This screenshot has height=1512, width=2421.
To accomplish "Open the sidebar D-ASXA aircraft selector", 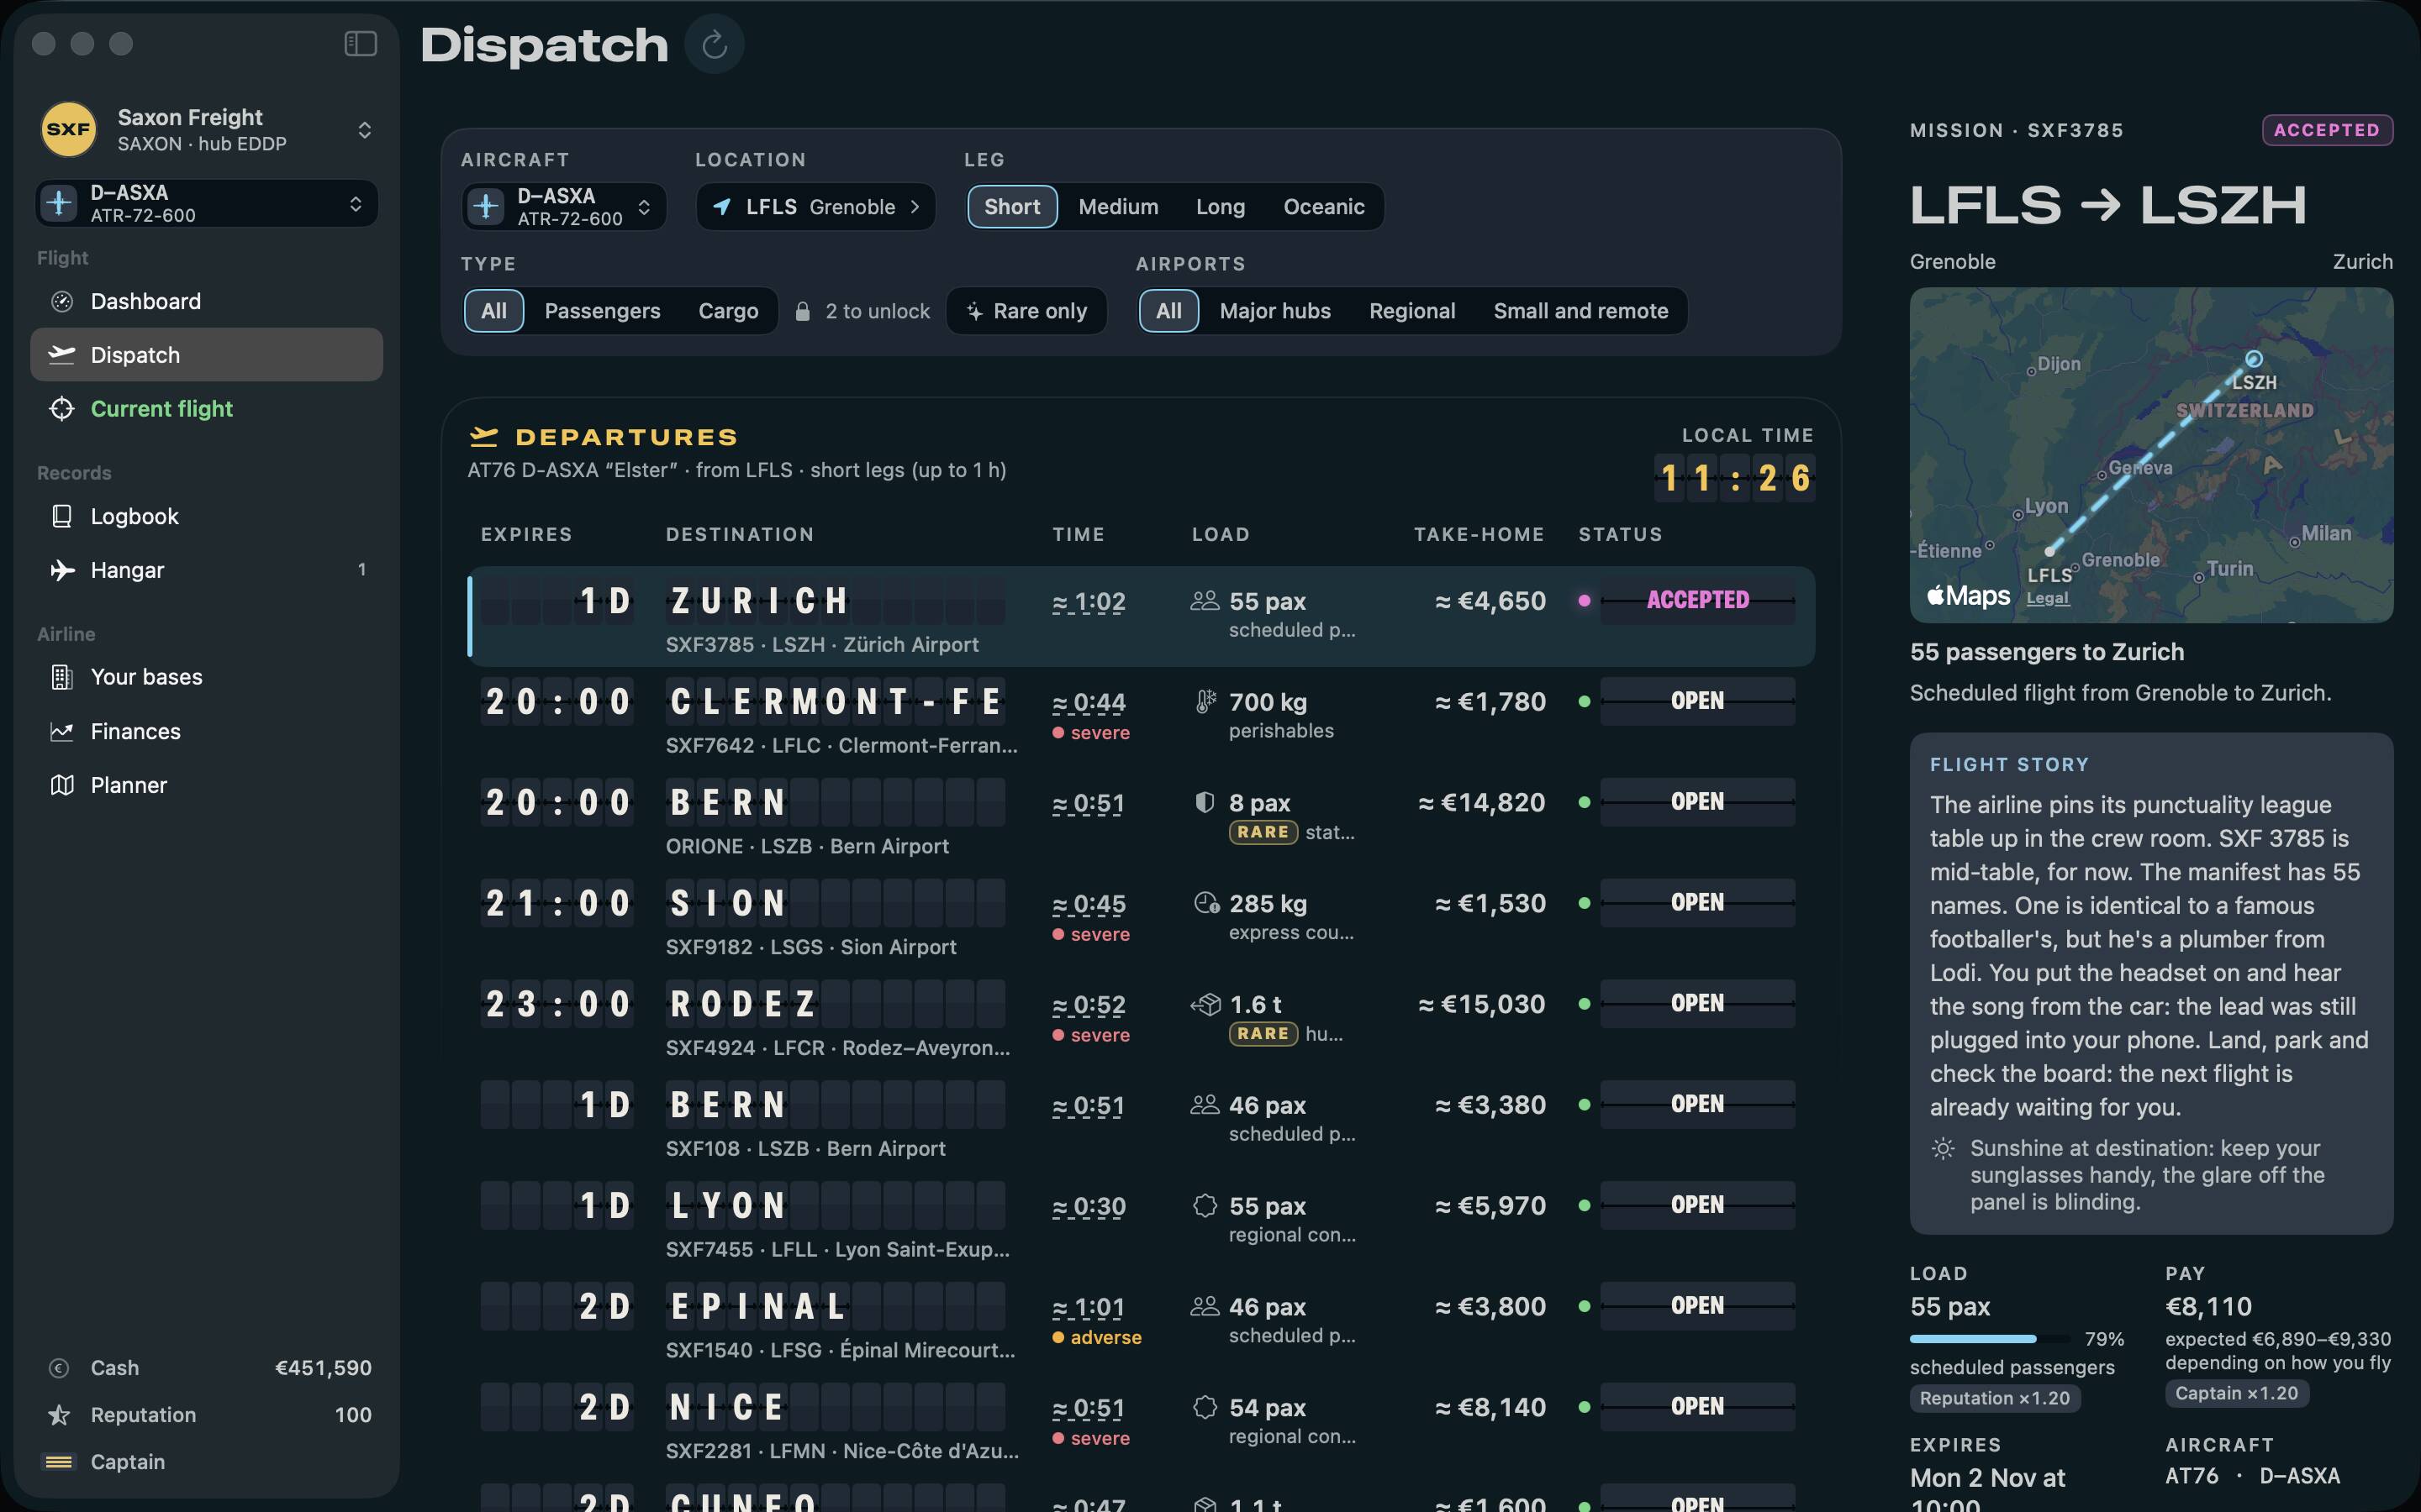I will (x=206, y=204).
